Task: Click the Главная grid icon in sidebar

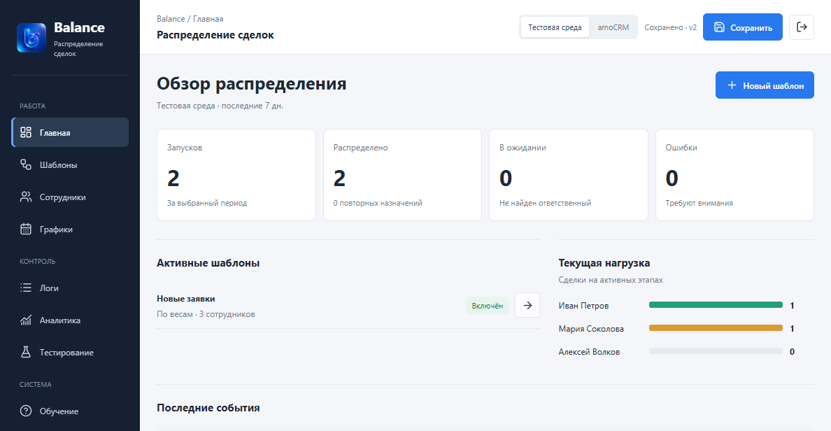Action: click(26, 132)
